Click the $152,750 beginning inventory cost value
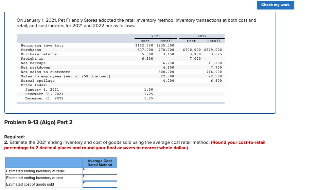This screenshot has height=190, width=316. [x=144, y=45]
